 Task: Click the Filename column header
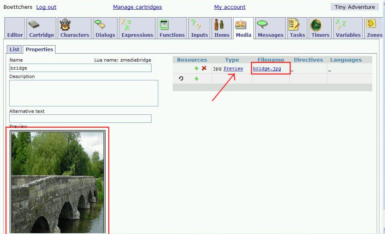271,60
